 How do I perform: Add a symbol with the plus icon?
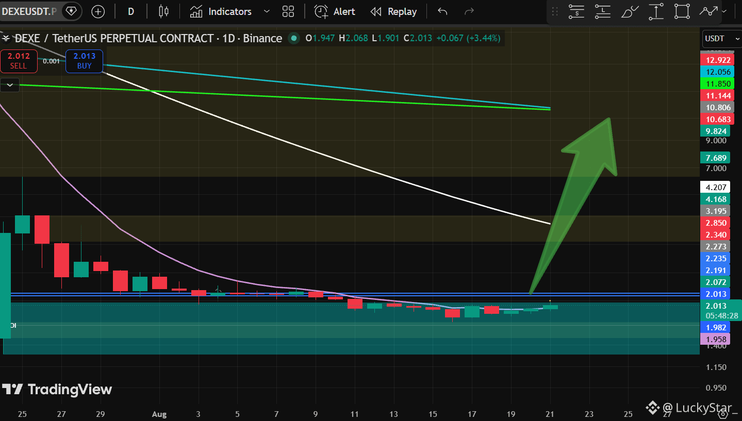point(97,11)
